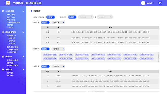Click the Admin username in header
The width and height of the screenshot is (167, 94).
(x=150, y=3)
